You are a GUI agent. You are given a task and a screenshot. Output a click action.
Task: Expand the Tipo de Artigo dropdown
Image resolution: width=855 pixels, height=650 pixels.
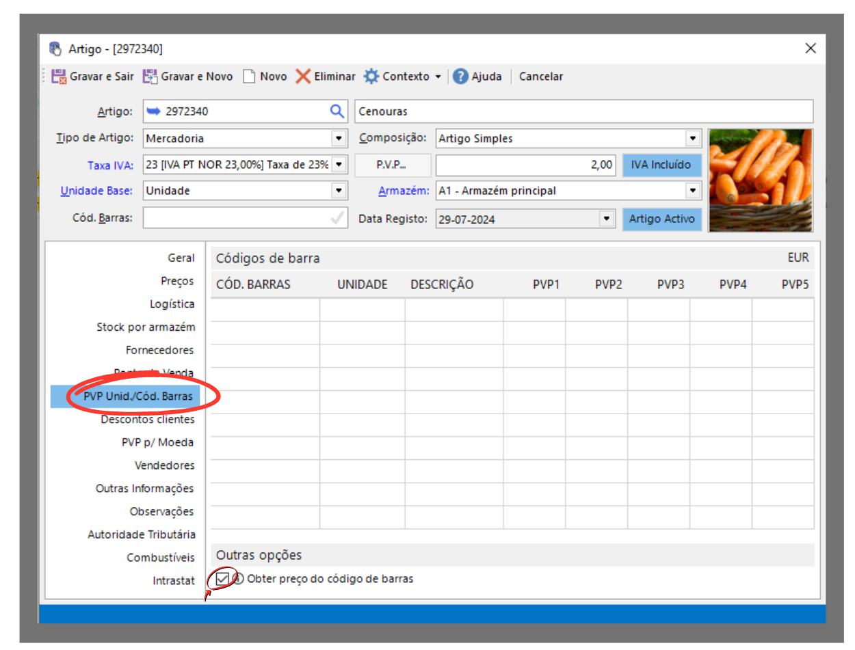tap(339, 139)
